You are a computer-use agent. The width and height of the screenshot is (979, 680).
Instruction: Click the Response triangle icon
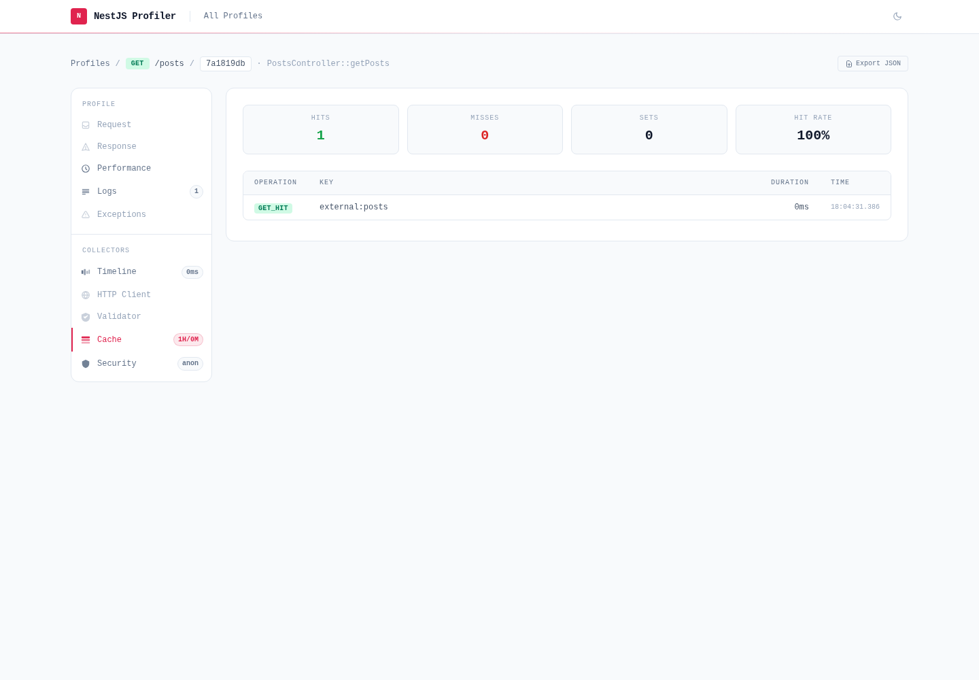[86, 147]
